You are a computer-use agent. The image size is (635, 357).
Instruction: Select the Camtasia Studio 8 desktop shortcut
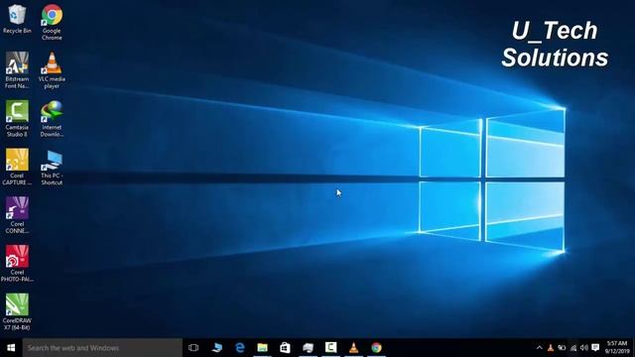pyautogui.click(x=17, y=119)
